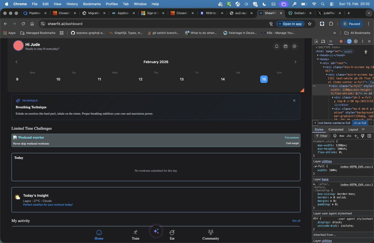Switch to the Layout tab
374x243 pixels.
(x=353, y=129)
